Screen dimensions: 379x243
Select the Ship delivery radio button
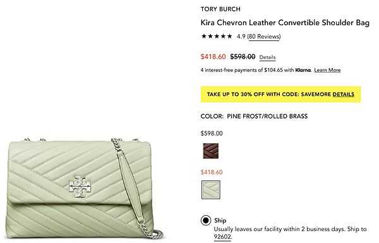point(206,220)
